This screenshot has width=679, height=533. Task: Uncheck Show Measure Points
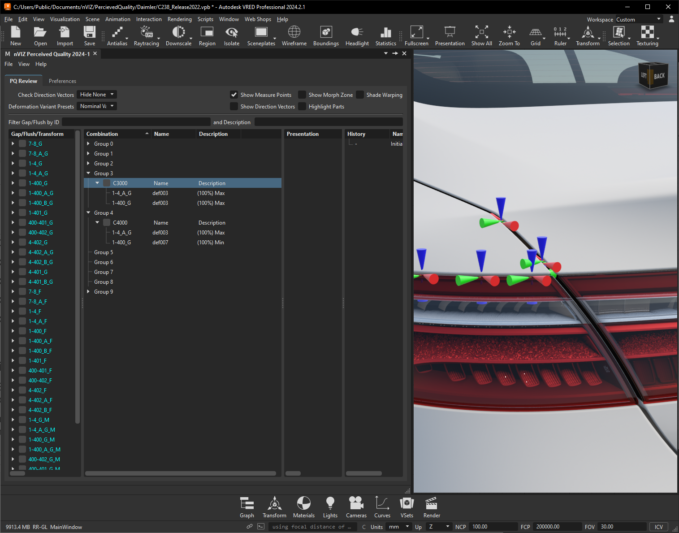point(234,95)
